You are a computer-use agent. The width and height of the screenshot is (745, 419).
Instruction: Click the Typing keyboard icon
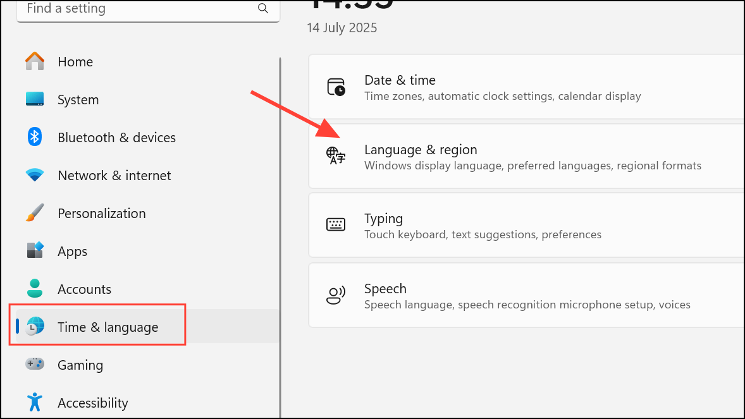pyautogui.click(x=336, y=225)
